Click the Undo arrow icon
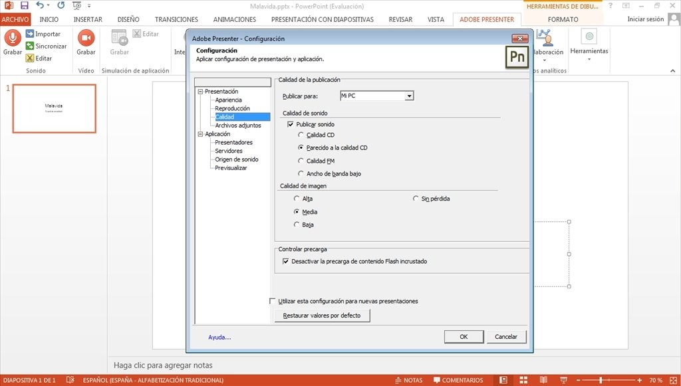The image size is (681, 386). pyautogui.click(x=40, y=5)
